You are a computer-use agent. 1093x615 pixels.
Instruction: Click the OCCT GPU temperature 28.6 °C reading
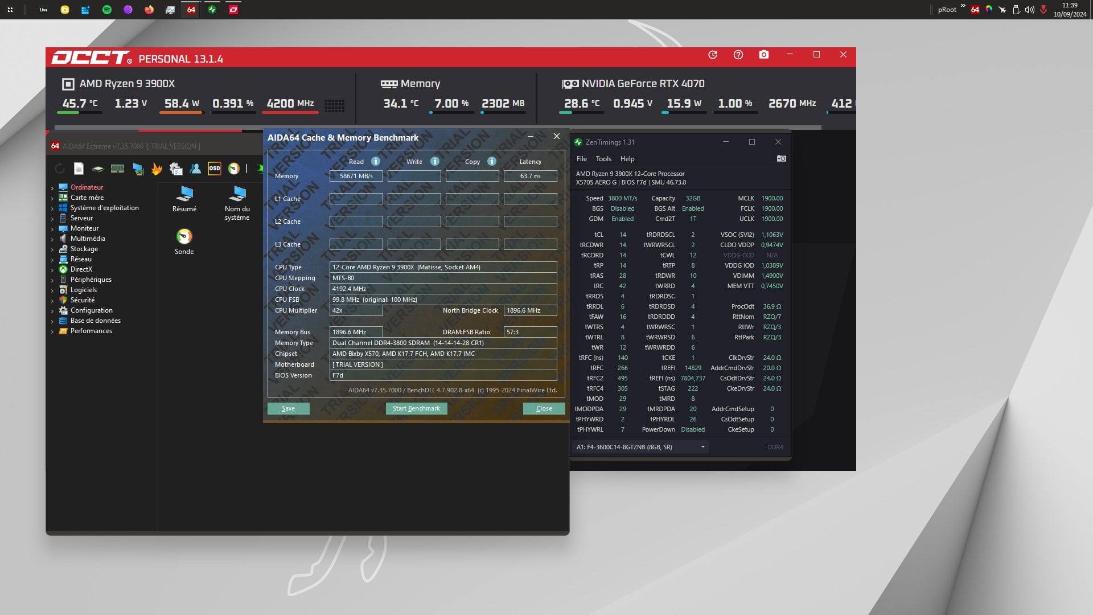click(582, 103)
